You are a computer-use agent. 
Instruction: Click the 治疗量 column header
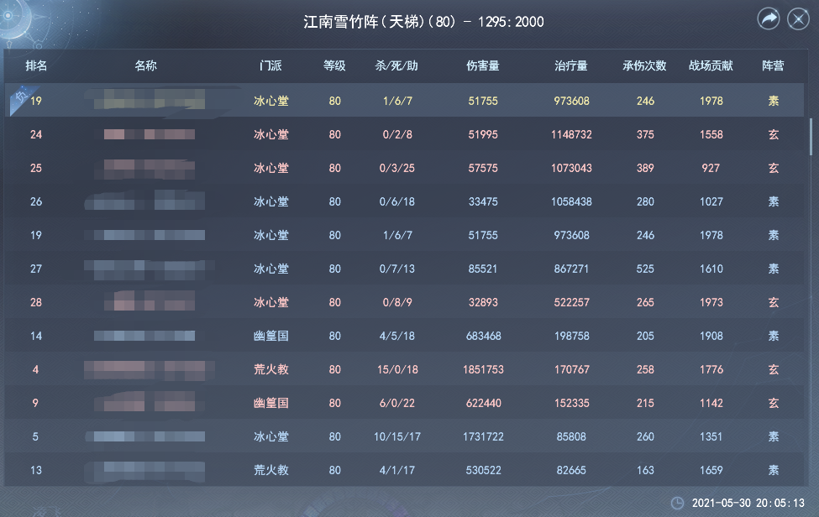(571, 65)
